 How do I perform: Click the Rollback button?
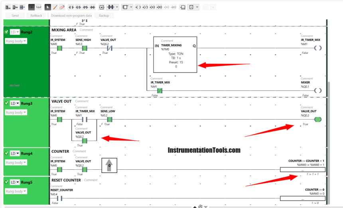point(36,16)
